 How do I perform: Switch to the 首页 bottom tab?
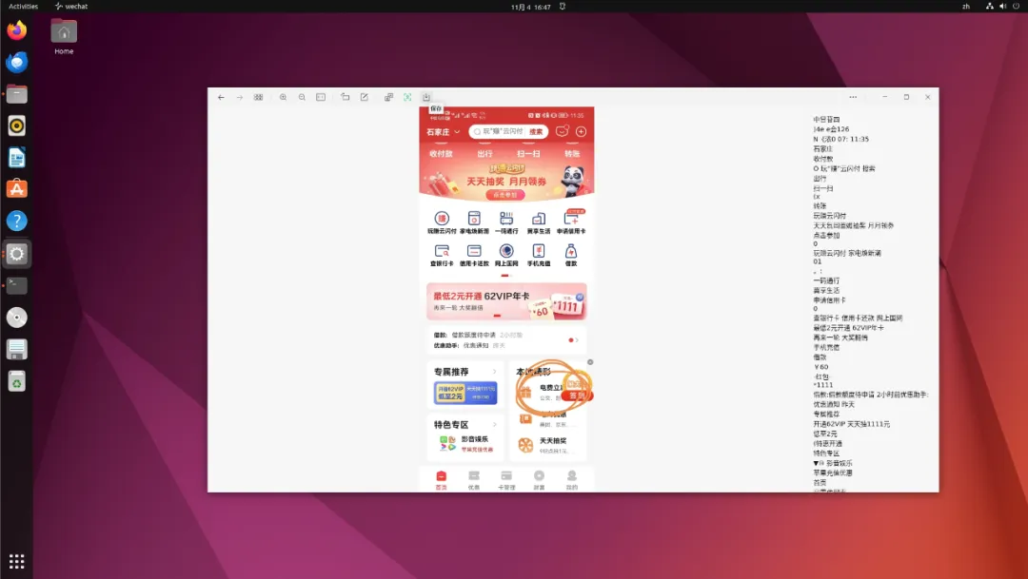(442, 479)
